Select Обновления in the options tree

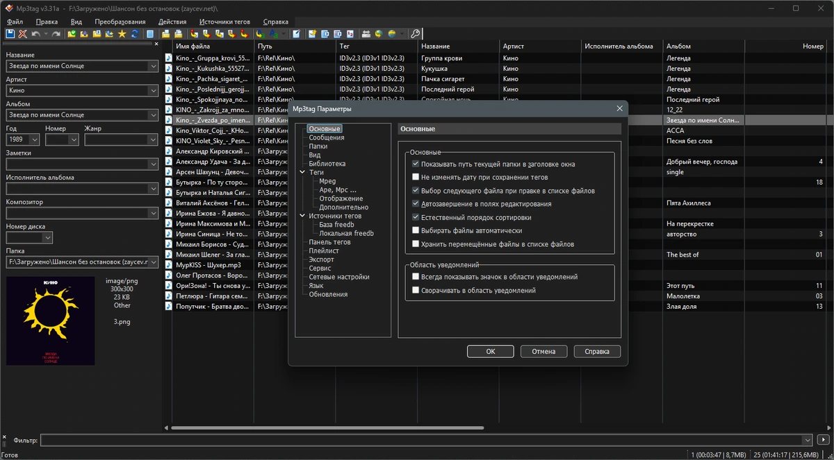click(x=328, y=294)
